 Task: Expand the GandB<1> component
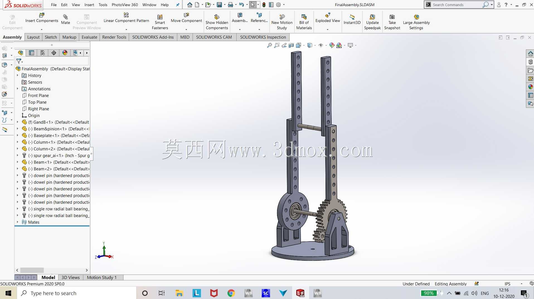click(x=18, y=122)
